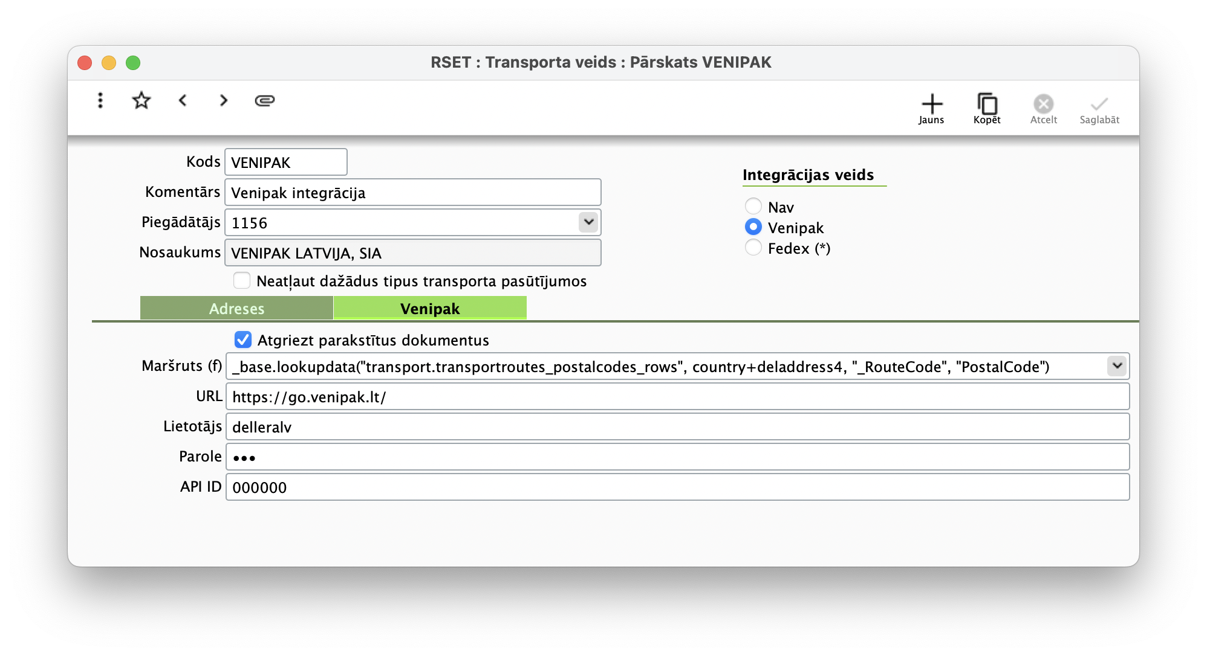Go to next record arrow

(x=224, y=100)
